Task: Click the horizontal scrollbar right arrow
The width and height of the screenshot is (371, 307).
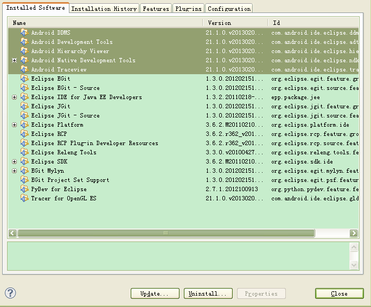Action: tap(354, 233)
